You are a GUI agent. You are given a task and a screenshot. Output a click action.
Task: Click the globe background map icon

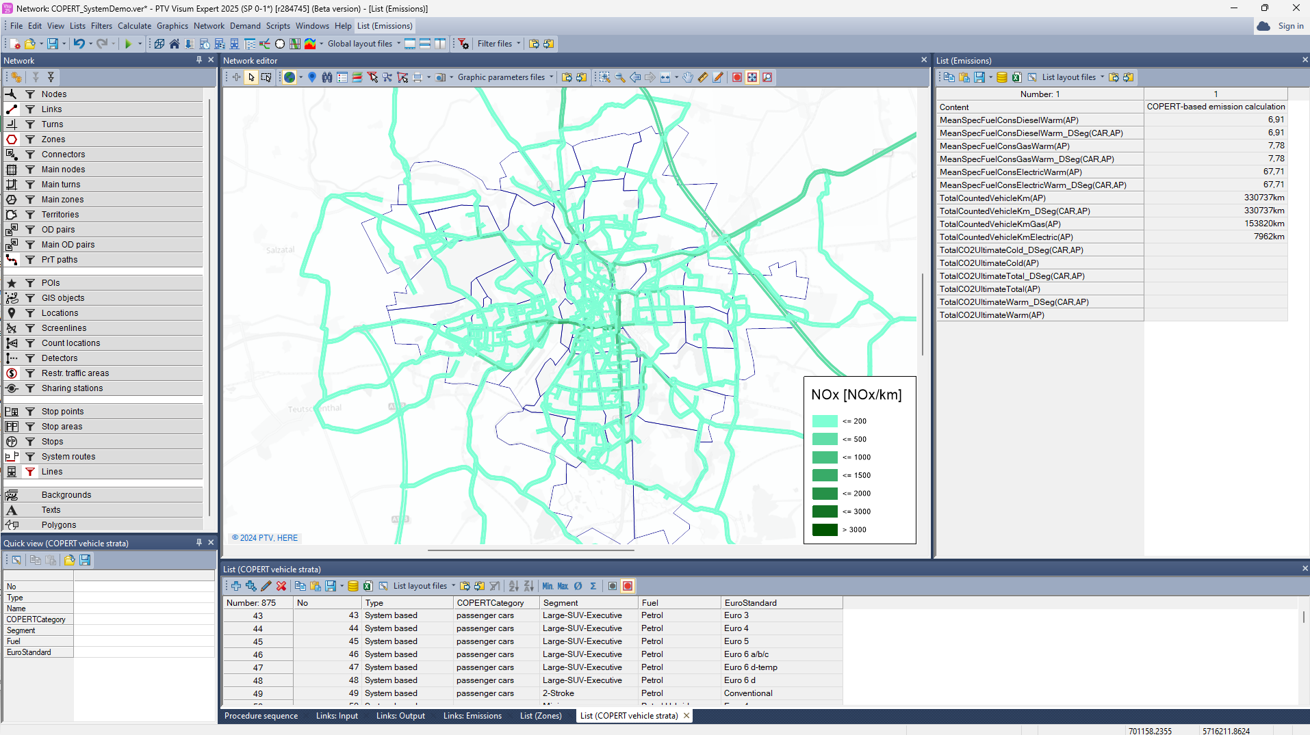290,77
